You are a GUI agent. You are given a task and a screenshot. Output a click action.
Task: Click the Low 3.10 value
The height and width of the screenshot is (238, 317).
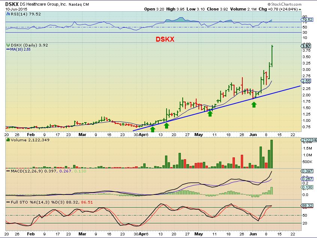pos(195,9)
